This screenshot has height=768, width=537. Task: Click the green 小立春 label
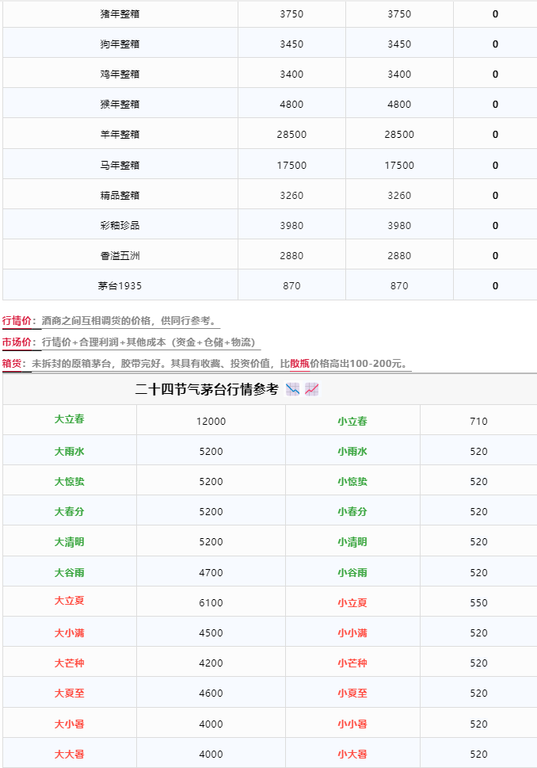pyautogui.click(x=352, y=421)
